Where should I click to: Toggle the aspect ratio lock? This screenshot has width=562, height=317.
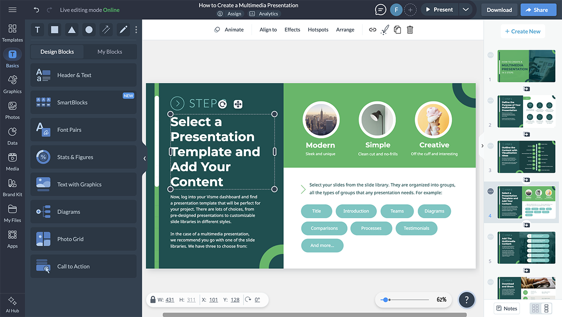(152, 300)
